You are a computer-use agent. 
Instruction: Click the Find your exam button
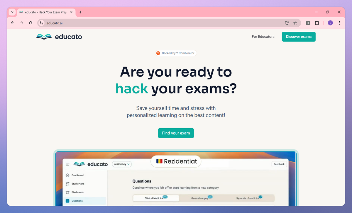[x=176, y=133]
